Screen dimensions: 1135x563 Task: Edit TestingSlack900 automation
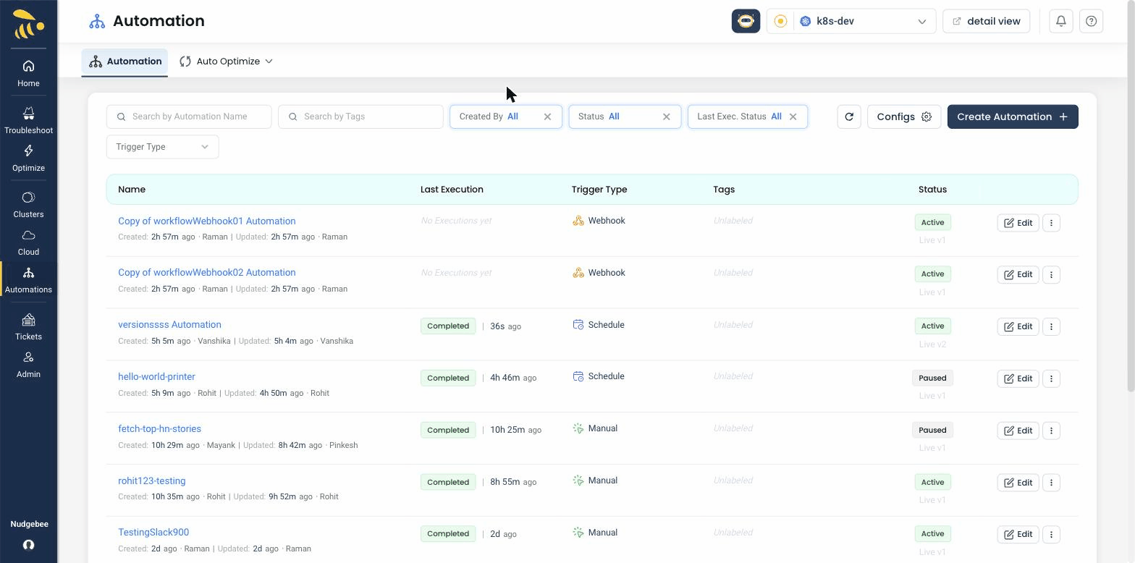(x=1018, y=534)
